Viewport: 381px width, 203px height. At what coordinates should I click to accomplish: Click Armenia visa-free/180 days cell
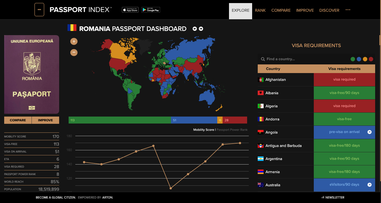pos(344,172)
